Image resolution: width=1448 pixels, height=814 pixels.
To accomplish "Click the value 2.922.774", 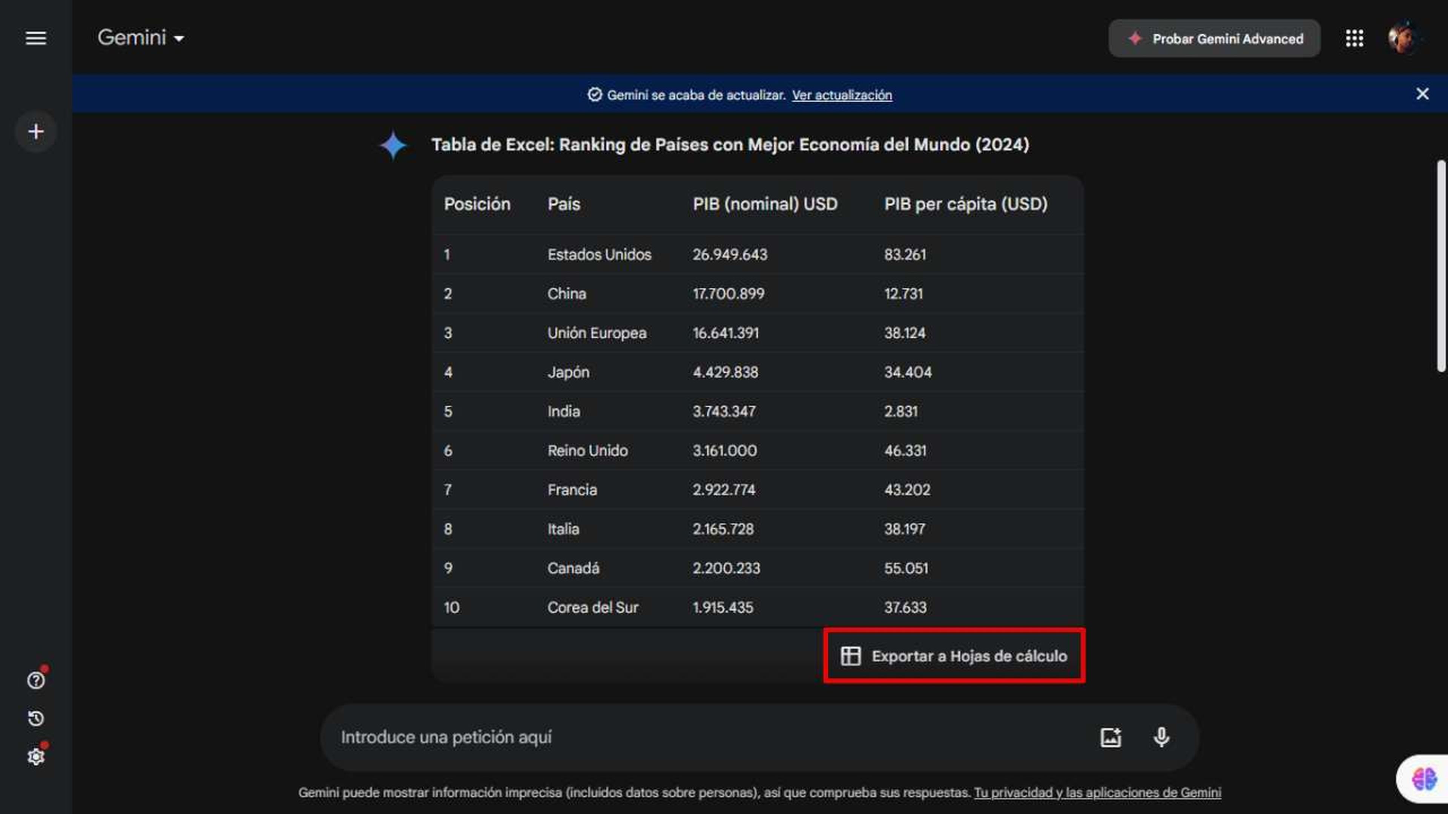I will (724, 490).
